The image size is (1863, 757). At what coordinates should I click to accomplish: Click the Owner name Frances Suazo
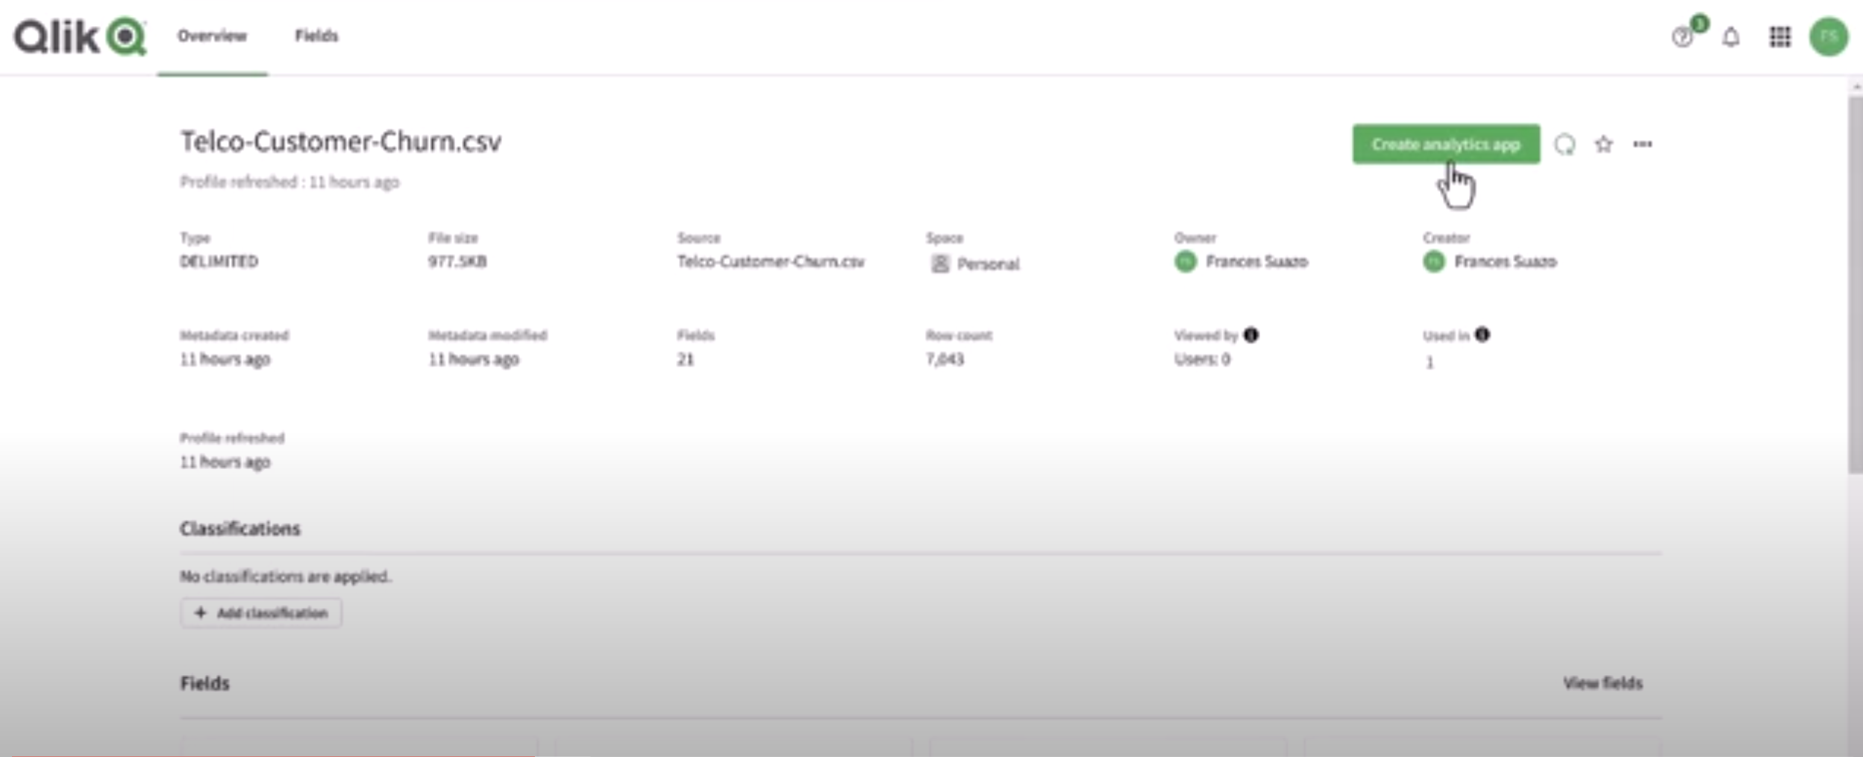tap(1256, 262)
